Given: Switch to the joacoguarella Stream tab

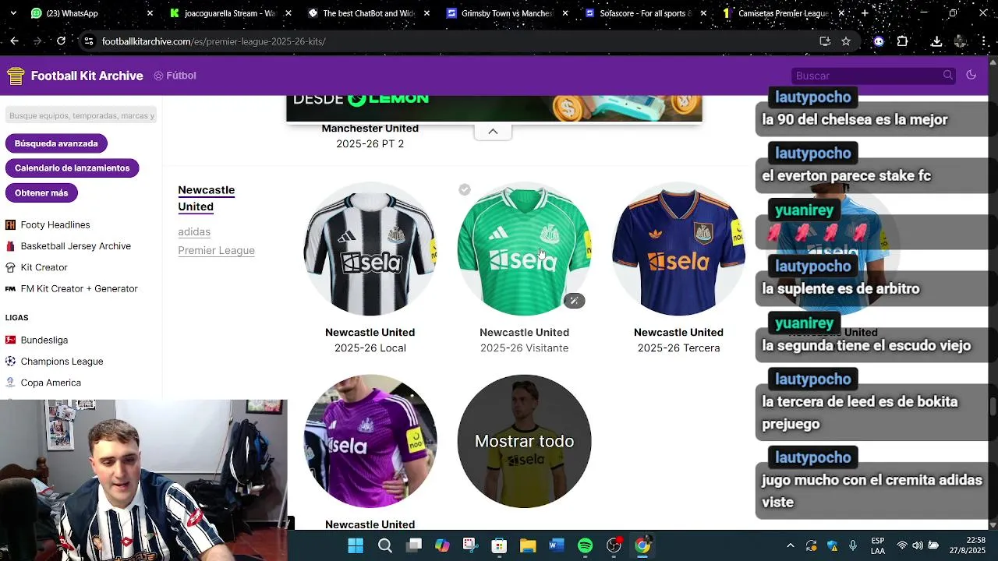Looking at the screenshot, I should (x=230, y=13).
